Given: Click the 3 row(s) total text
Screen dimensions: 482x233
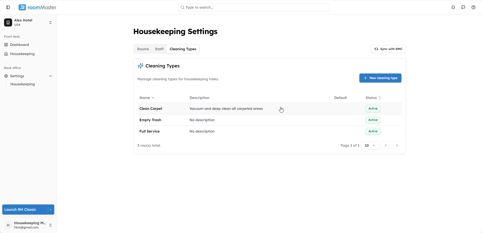Looking at the screenshot, I should click(149, 145).
